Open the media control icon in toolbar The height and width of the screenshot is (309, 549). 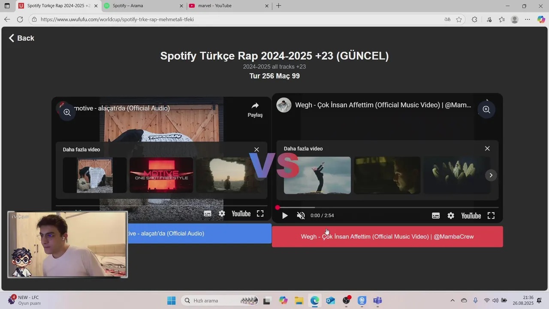coord(489,19)
